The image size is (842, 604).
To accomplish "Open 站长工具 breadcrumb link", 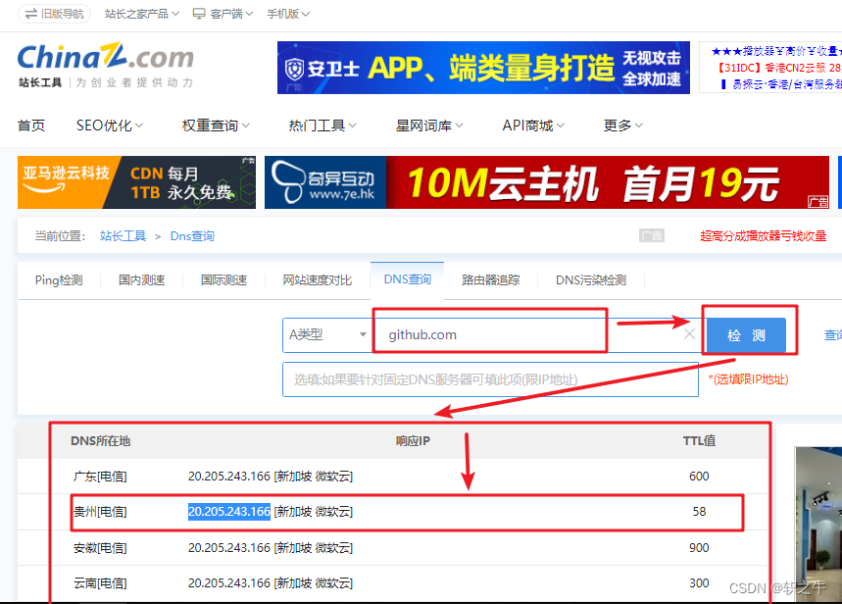I will pos(123,236).
